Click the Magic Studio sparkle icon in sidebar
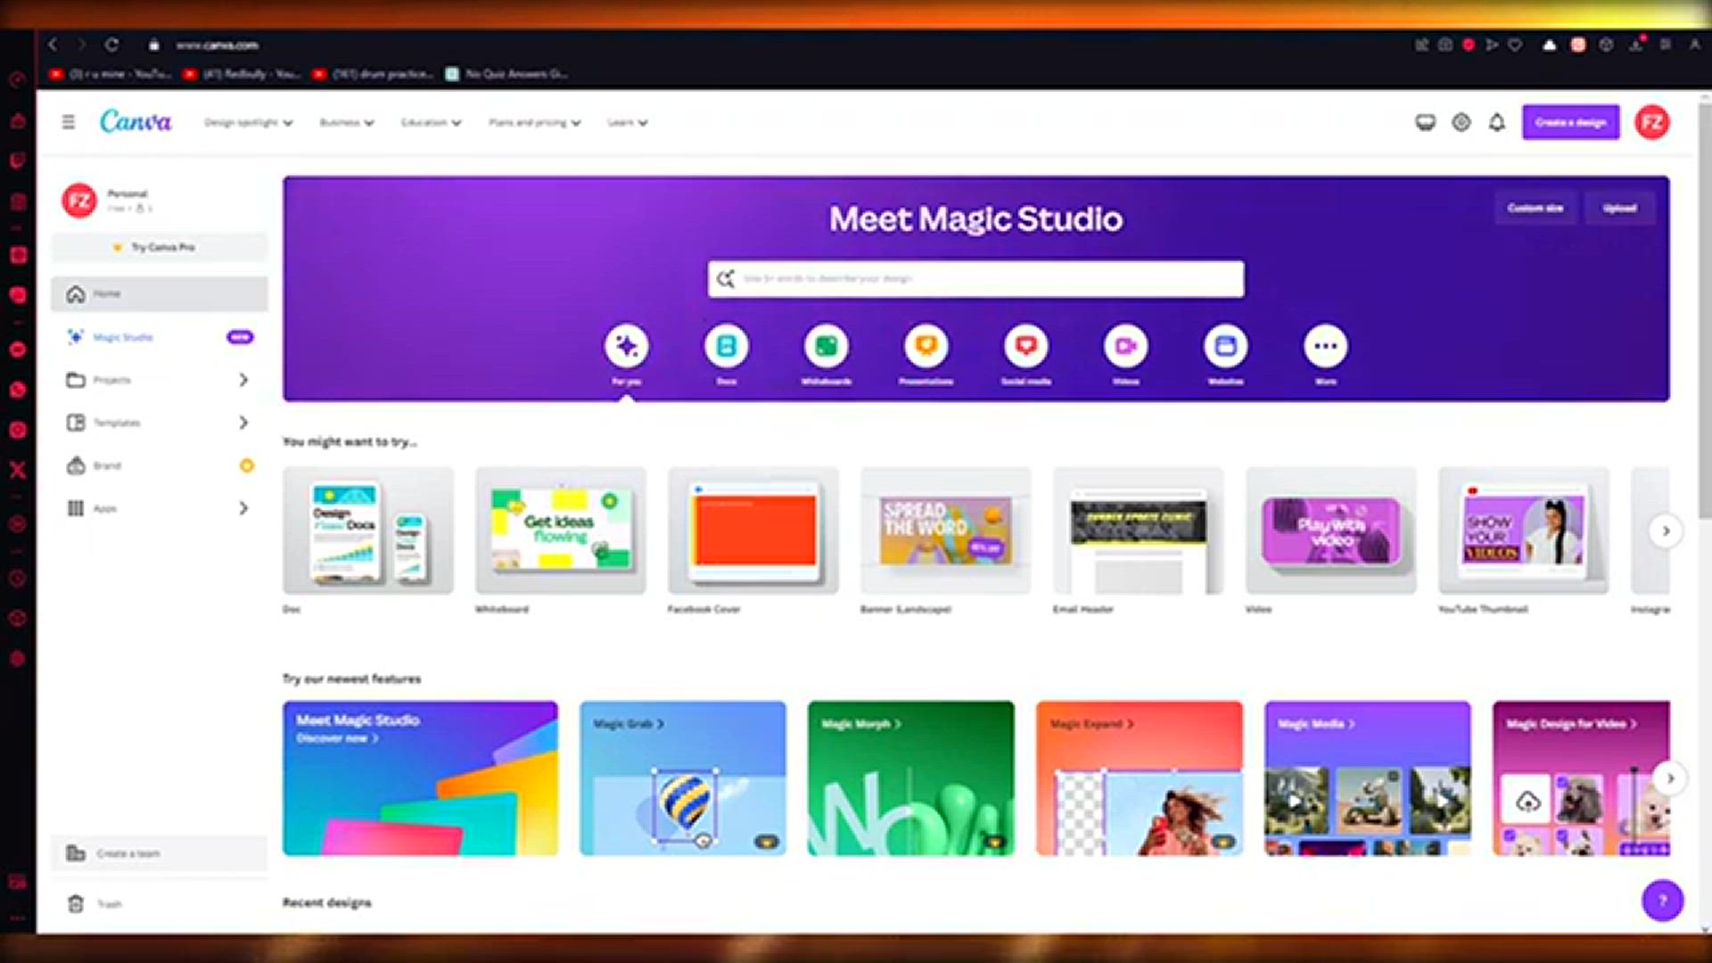The image size is (1712, 963). pos(76,337)
